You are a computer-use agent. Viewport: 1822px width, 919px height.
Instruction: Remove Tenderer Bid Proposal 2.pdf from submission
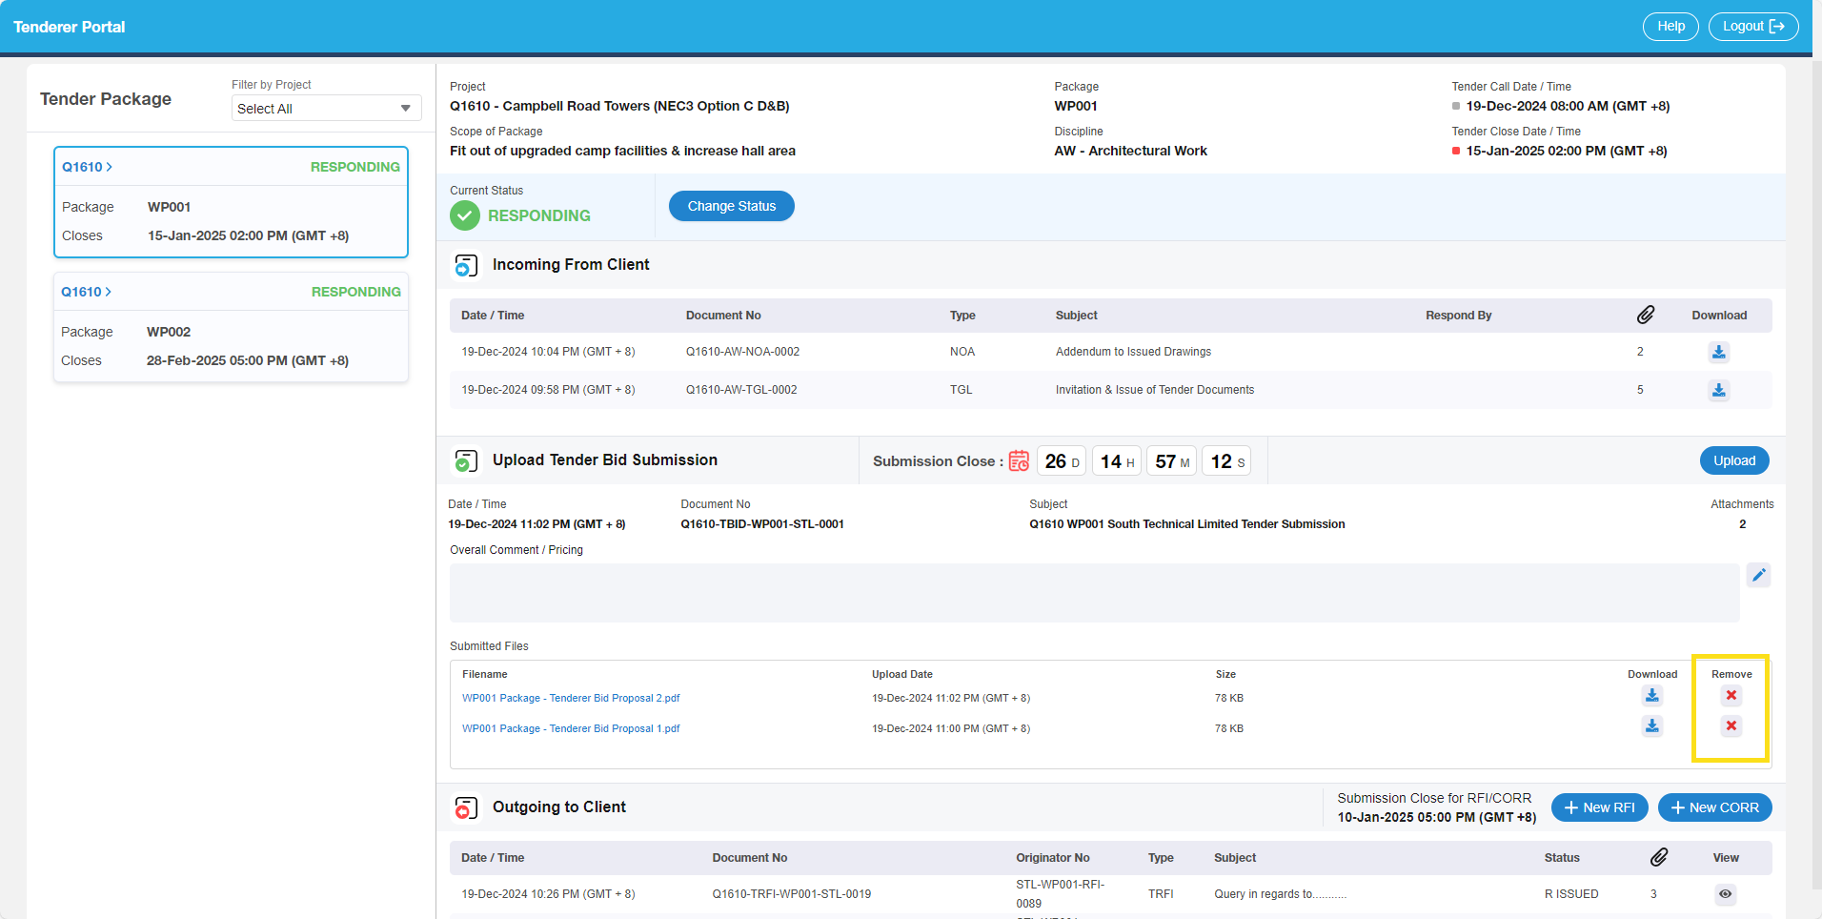coord(1731,696)
